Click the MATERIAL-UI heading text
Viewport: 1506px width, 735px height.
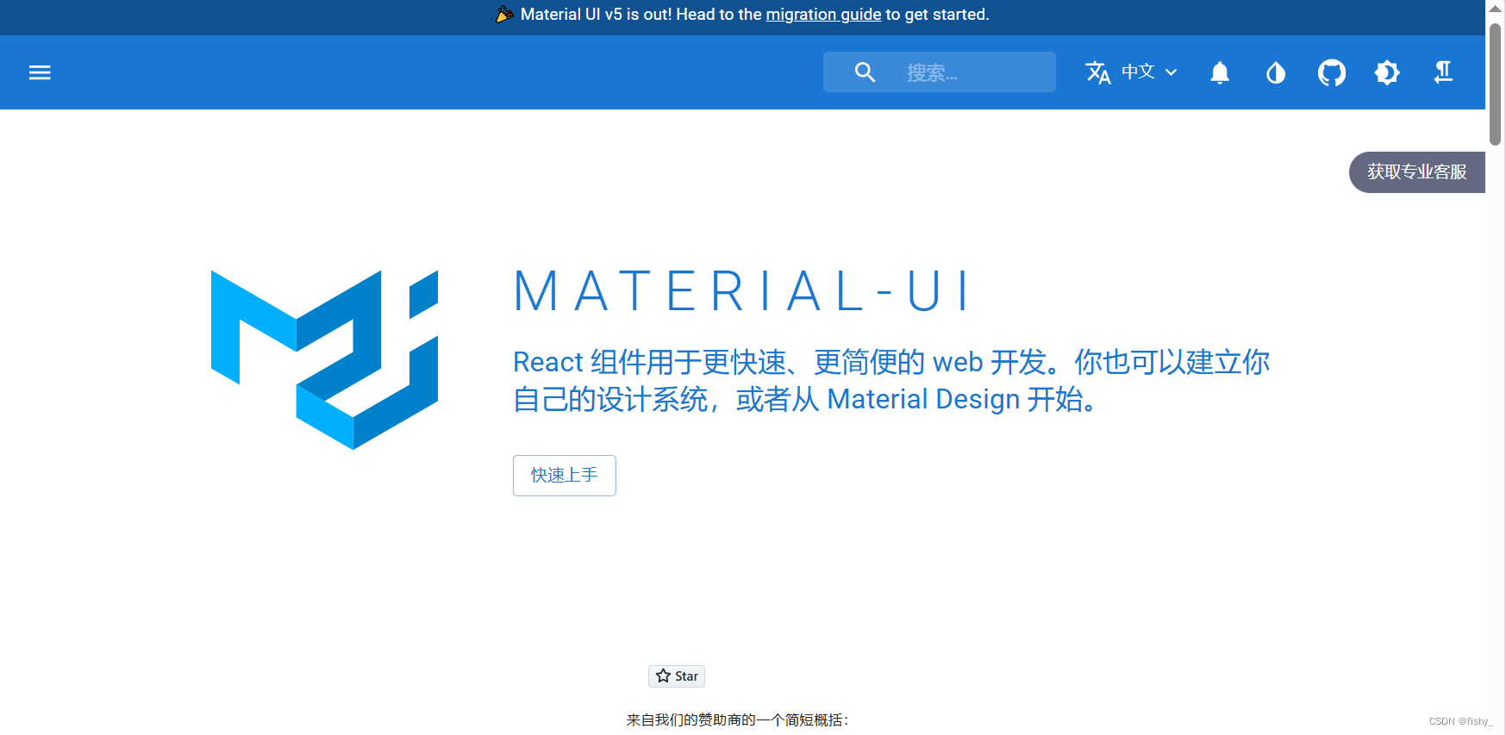tap(743, 291)
